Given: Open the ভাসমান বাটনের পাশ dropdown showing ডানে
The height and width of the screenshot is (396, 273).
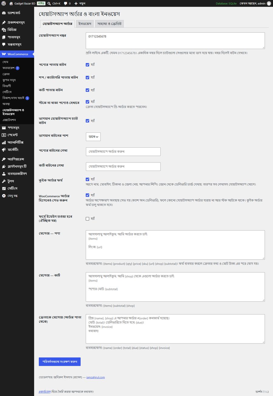Looking at the screenshot, I should click(93, 137).
